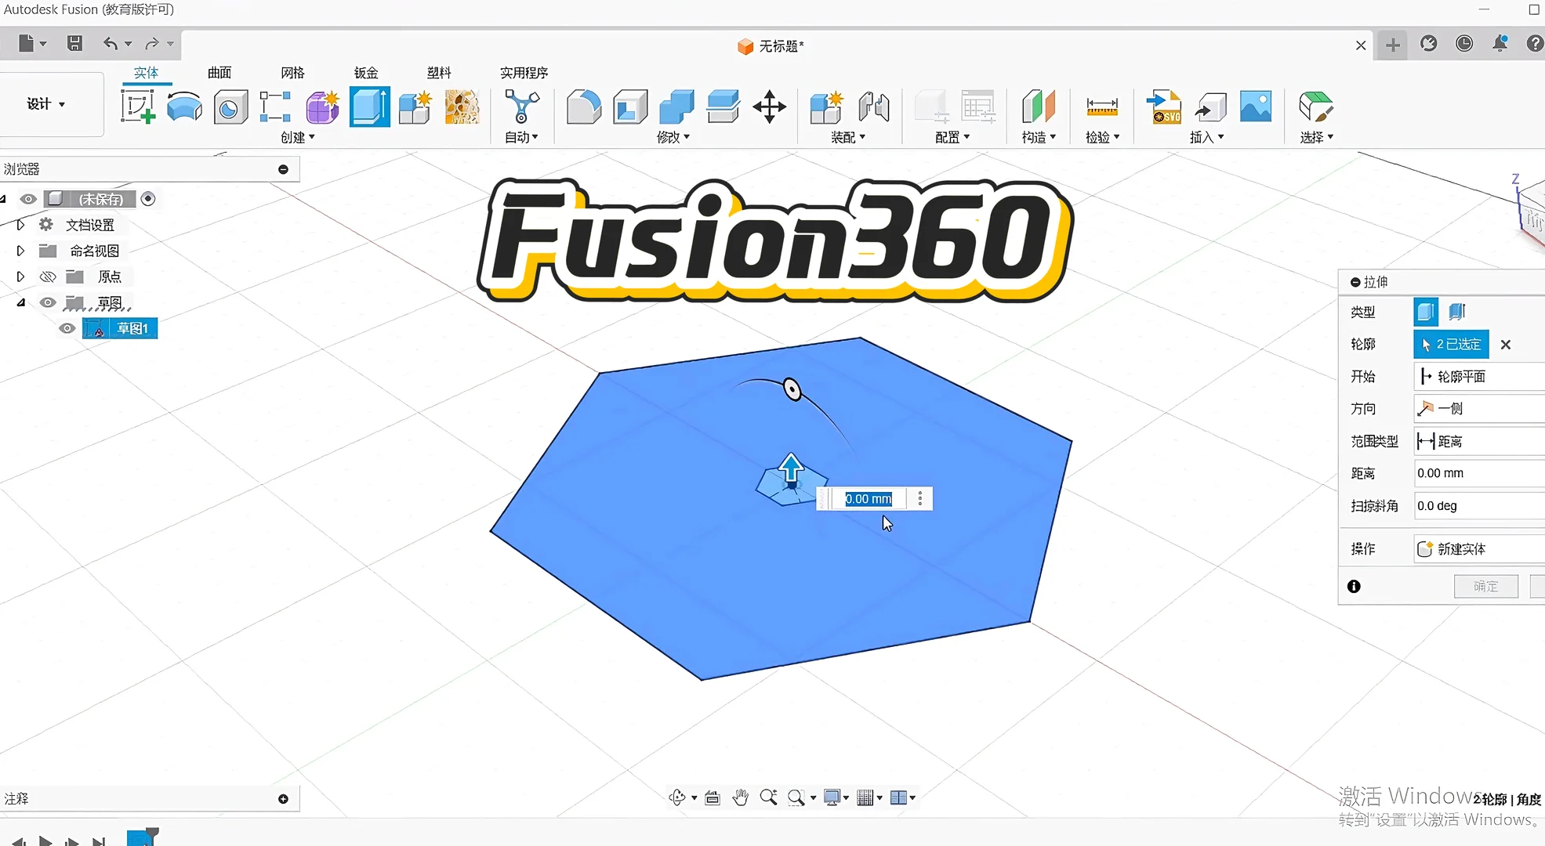The height and width of the screenshot is (846, 1545).
Task: Show the hidden 原点 origin folder
Action: [48, 277]
